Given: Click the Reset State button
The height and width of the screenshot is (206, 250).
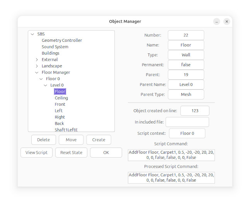Looking at the screenshot, I should click(71, 153).
